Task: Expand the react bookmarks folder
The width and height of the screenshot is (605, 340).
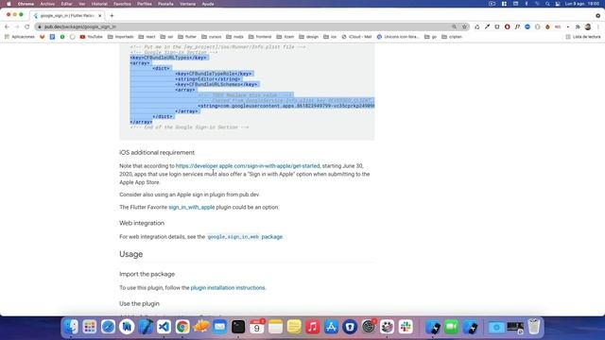Action: [147, 37]
